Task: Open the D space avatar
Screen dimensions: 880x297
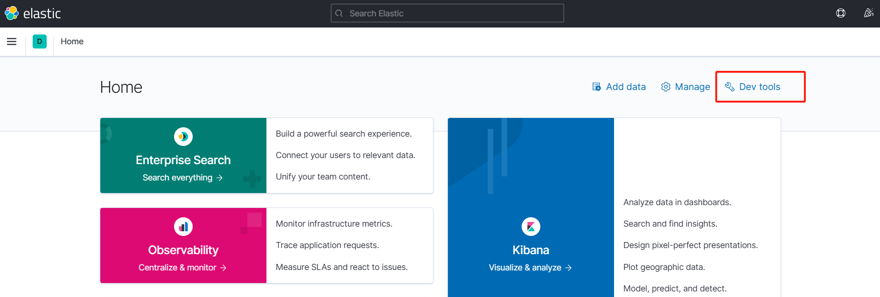Action: pos(40,41)
